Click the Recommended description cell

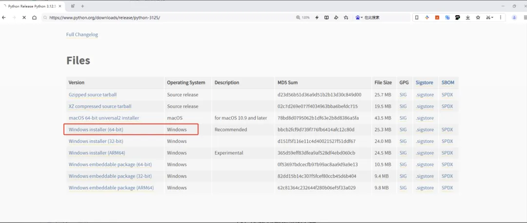230,129
